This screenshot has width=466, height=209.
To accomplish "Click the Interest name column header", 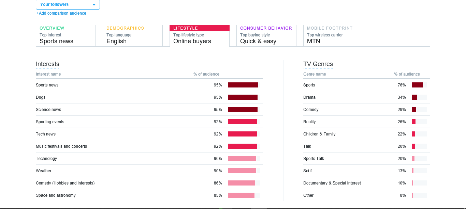I will [48, 74].
